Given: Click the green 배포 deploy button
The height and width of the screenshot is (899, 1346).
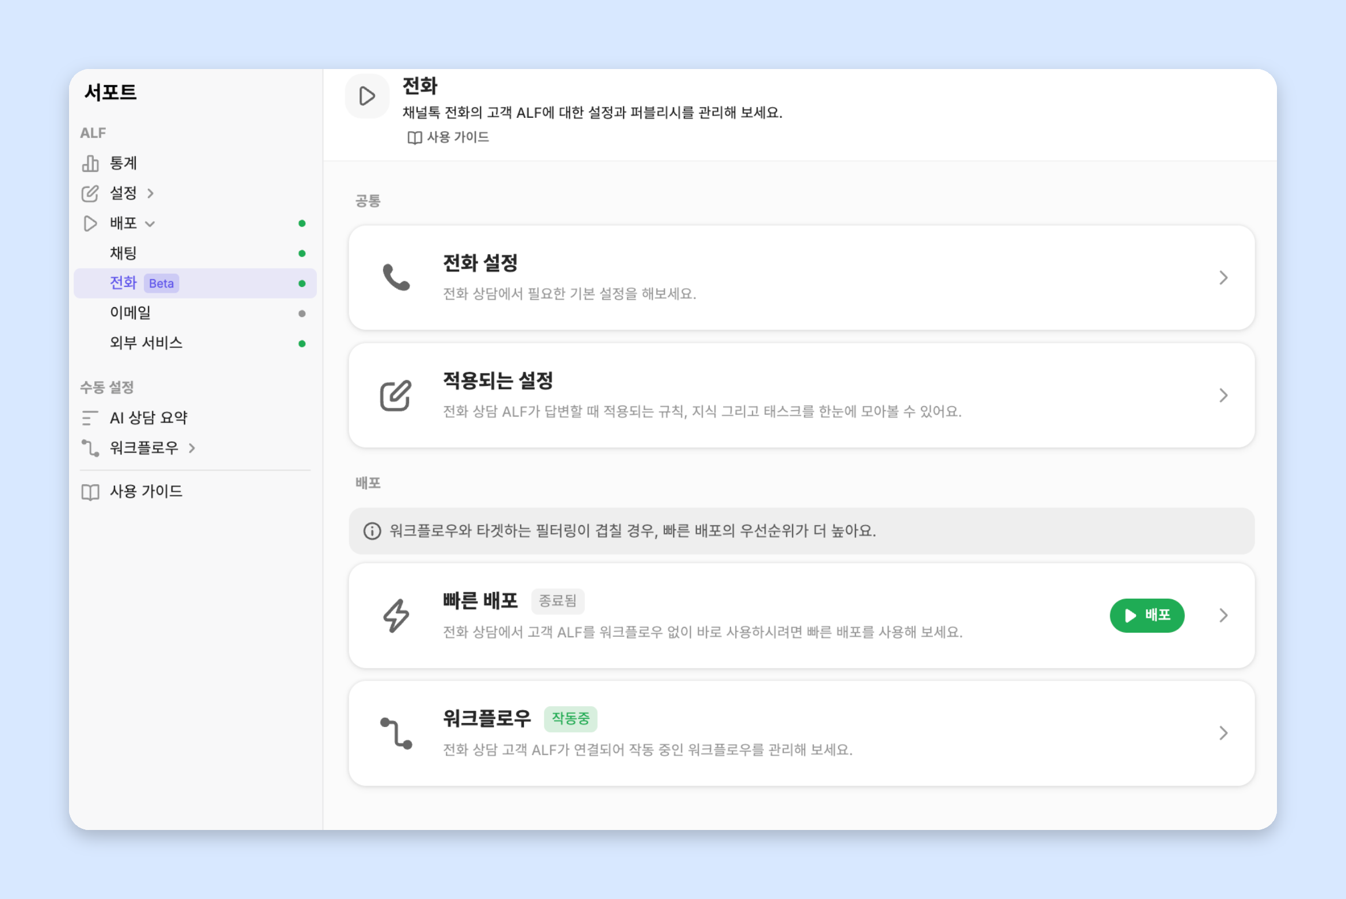Looking at the screenshot, I should tap(1147, 615).
